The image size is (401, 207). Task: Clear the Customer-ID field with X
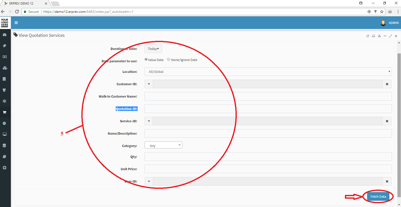tap(387, 84)
